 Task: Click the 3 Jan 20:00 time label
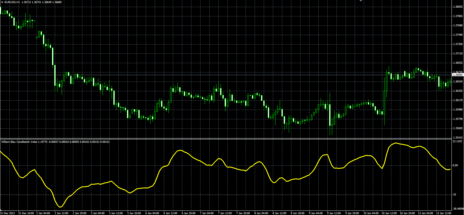click(134, 213)
